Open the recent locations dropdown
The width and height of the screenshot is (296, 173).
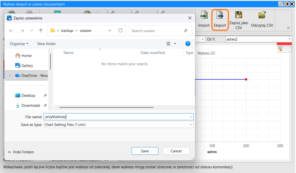(x=32, y=31)
